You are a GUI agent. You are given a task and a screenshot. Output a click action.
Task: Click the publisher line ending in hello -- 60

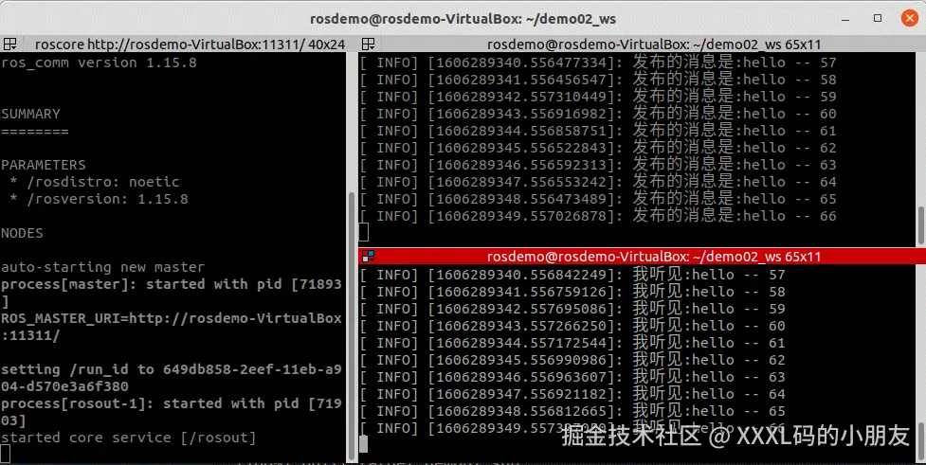pos(598,114)
